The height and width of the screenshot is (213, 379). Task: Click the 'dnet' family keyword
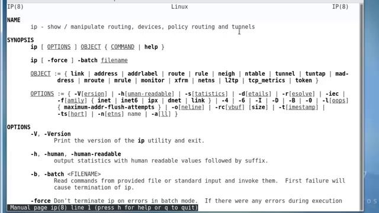(175, 101)
